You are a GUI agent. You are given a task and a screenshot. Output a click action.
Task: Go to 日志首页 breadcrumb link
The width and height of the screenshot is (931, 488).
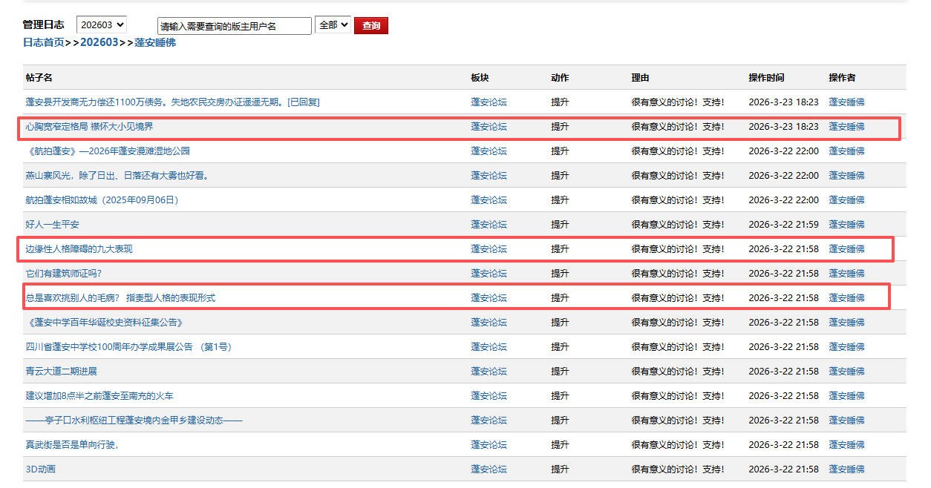tap(43, 43)
